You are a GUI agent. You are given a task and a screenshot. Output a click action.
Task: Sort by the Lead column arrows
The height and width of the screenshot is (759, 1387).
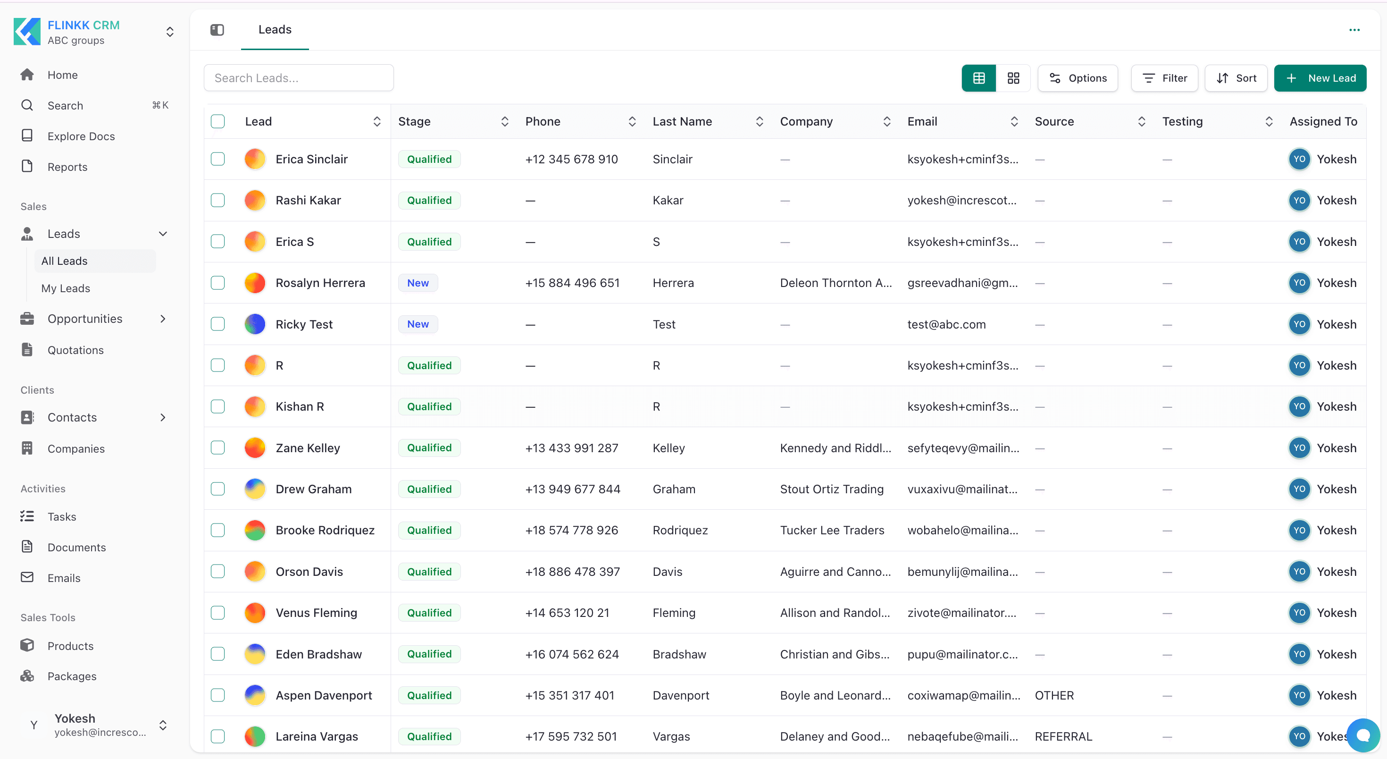coord(377,121)
